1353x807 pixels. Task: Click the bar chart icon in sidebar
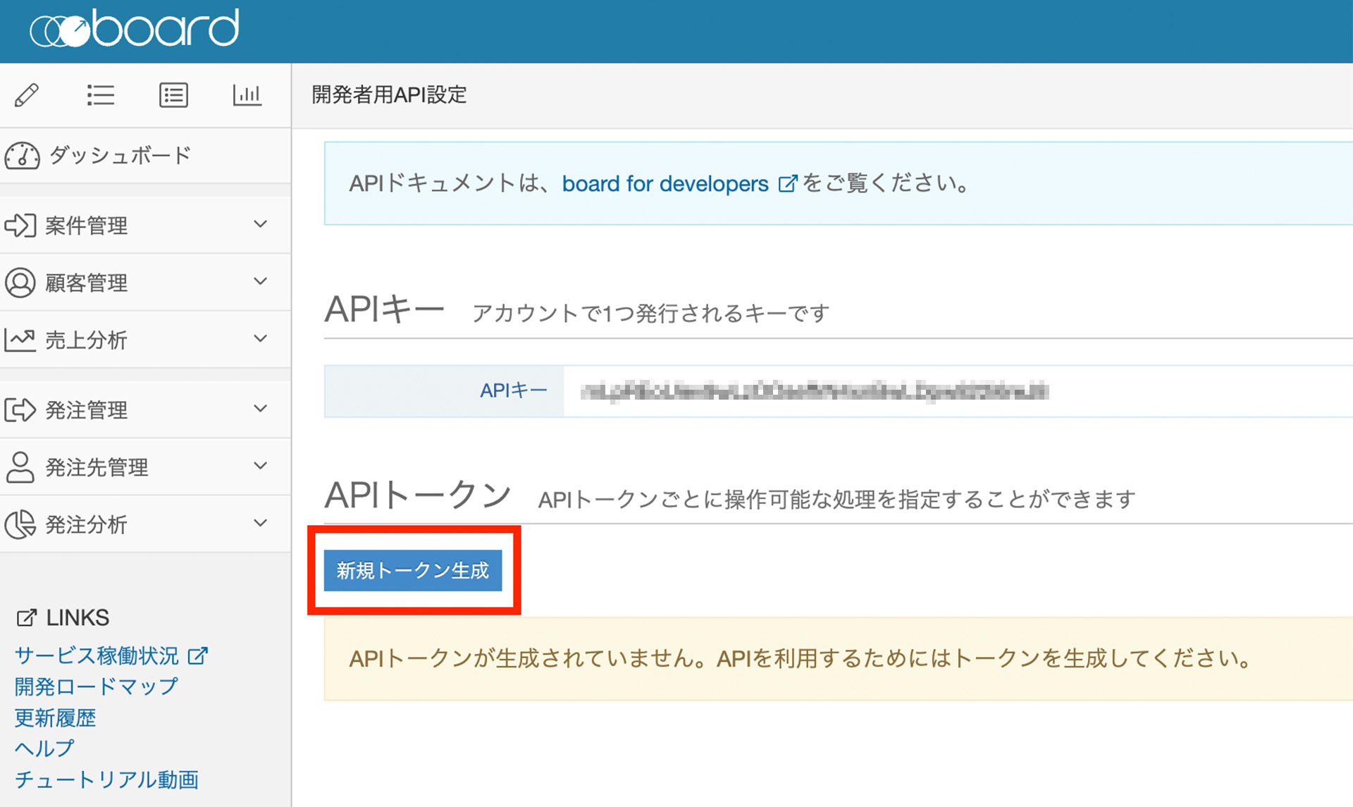tap(247, 94)
